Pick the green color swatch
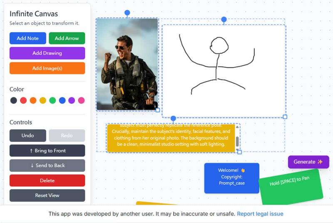 pos(52,100)
